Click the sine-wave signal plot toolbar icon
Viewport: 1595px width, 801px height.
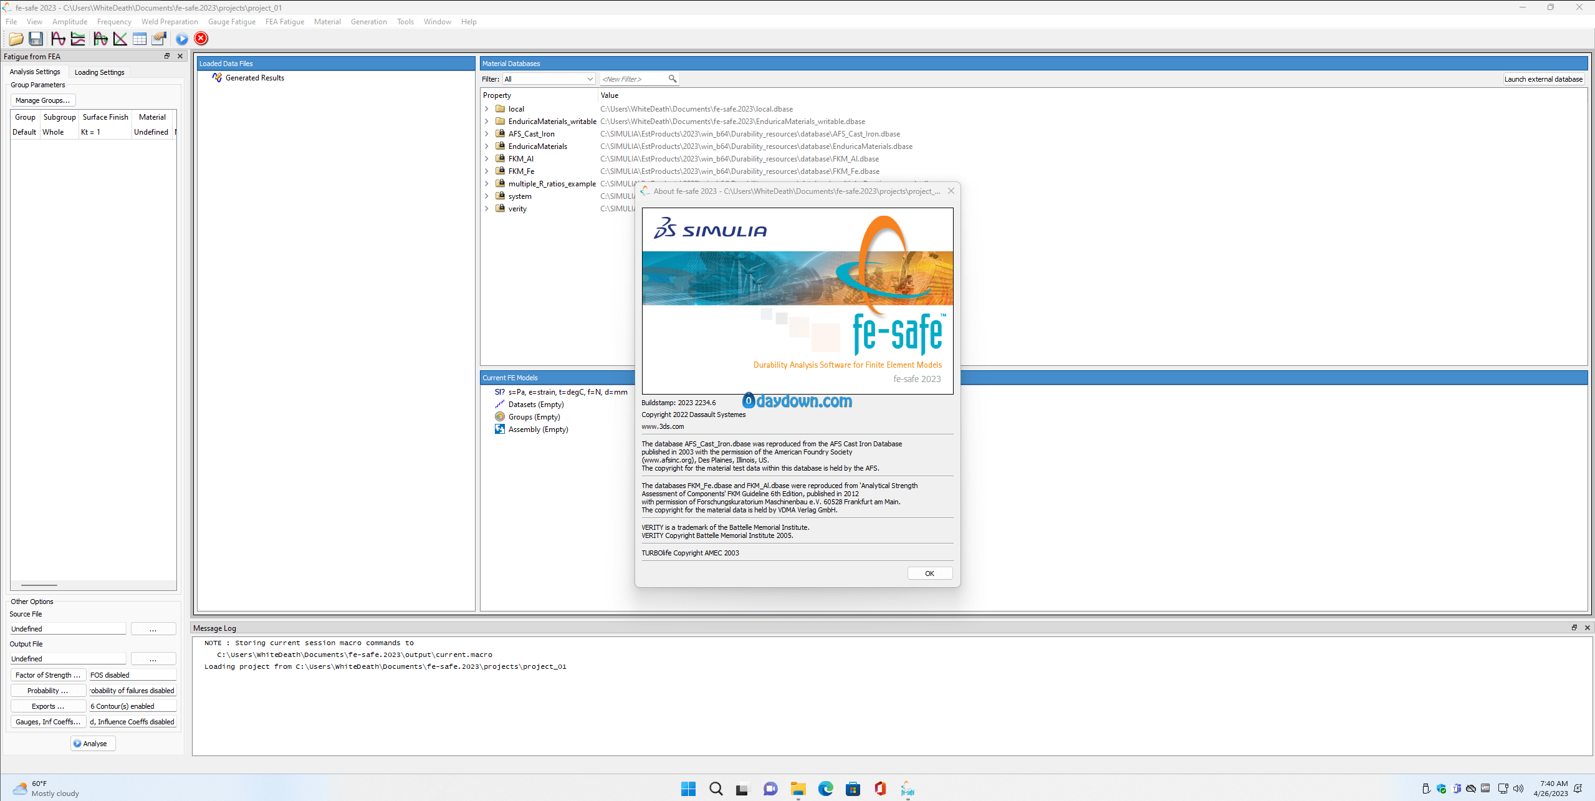[x=59, y=39]
